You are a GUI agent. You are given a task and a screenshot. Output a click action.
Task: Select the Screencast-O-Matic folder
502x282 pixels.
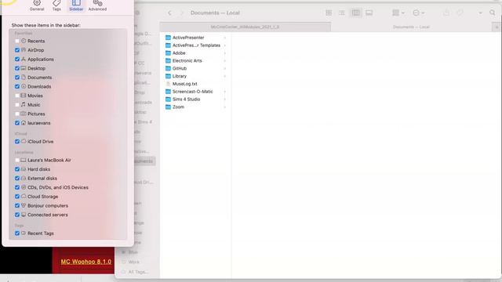click(x=192, y=92)
